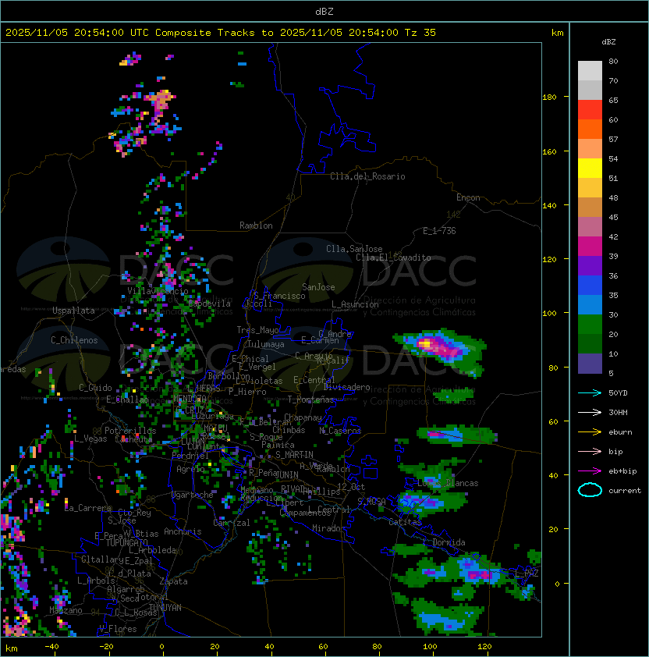Click the pink bip arrow legend icon
The width and height of the screenshot is (649, 657).
click(x=590, y=451)
